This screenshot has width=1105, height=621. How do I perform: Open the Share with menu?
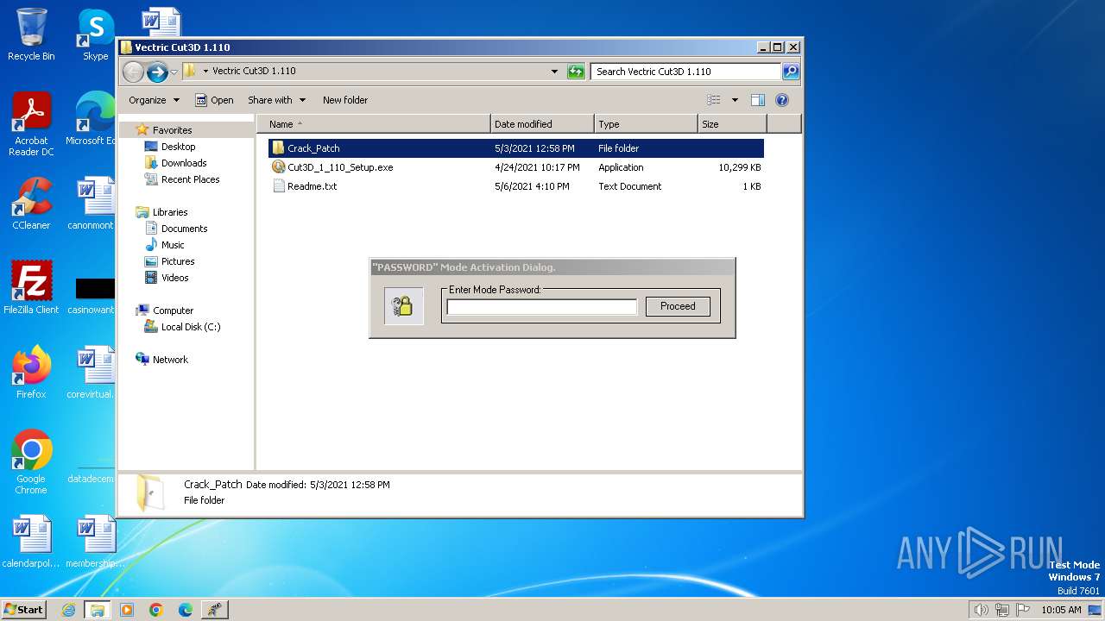point(276,100)
